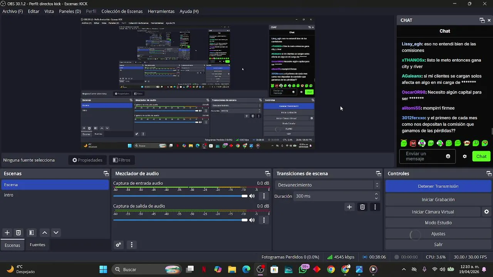Open the Desvanecimiento transition dropdown

327,185
